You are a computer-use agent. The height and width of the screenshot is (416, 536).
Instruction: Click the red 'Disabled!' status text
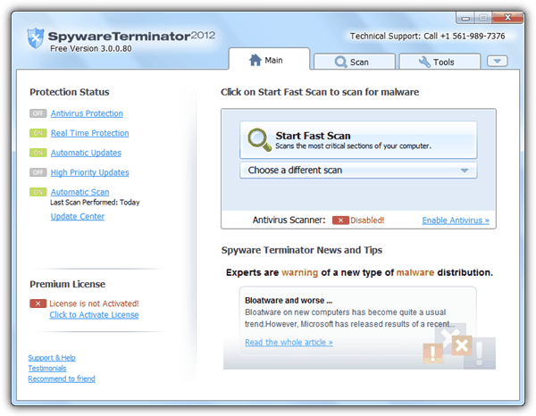[x=367, y=220]
